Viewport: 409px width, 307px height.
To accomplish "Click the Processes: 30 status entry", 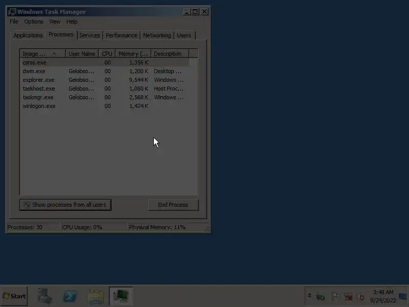I will click(x=33, y=227).
